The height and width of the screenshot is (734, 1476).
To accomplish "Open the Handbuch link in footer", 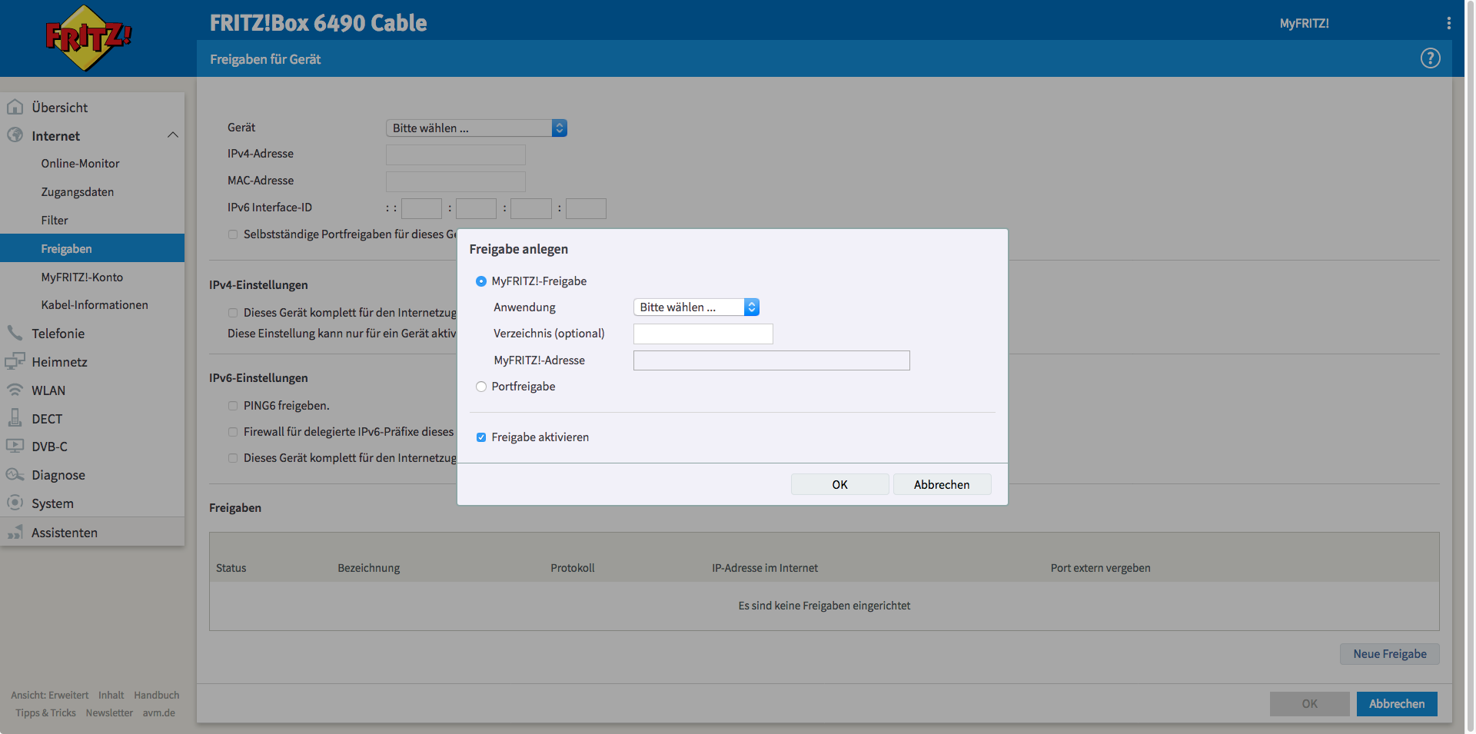I will tap(156, 695).
